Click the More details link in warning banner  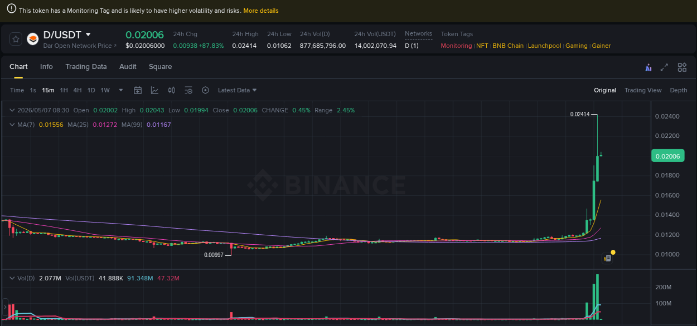tap(261, 11)
